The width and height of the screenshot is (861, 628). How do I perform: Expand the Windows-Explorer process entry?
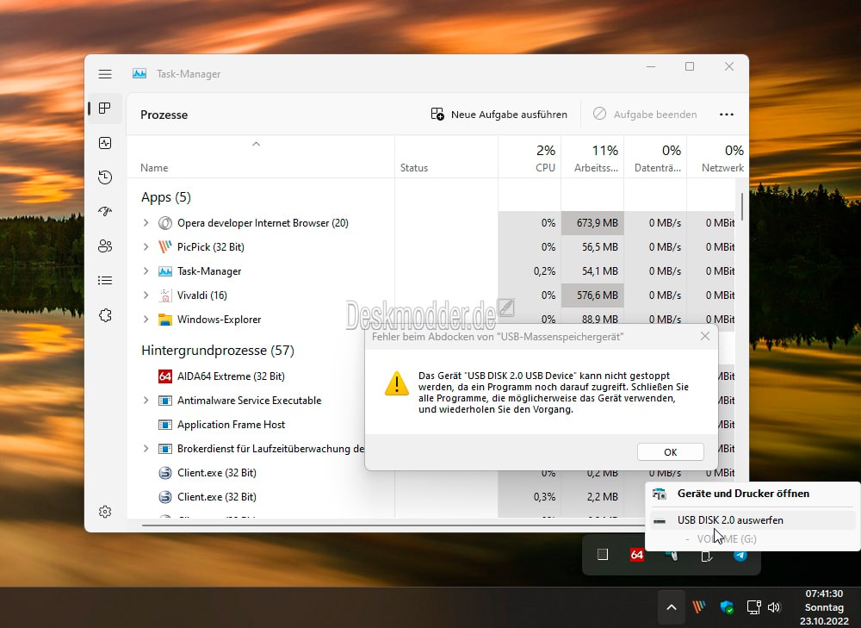(x=146, y=320)
